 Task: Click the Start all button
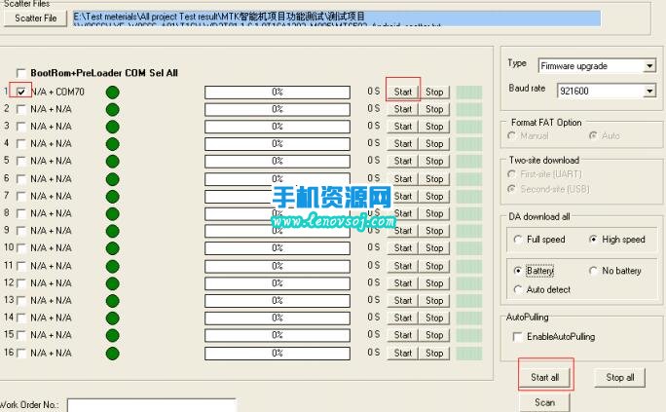[545, 377]
